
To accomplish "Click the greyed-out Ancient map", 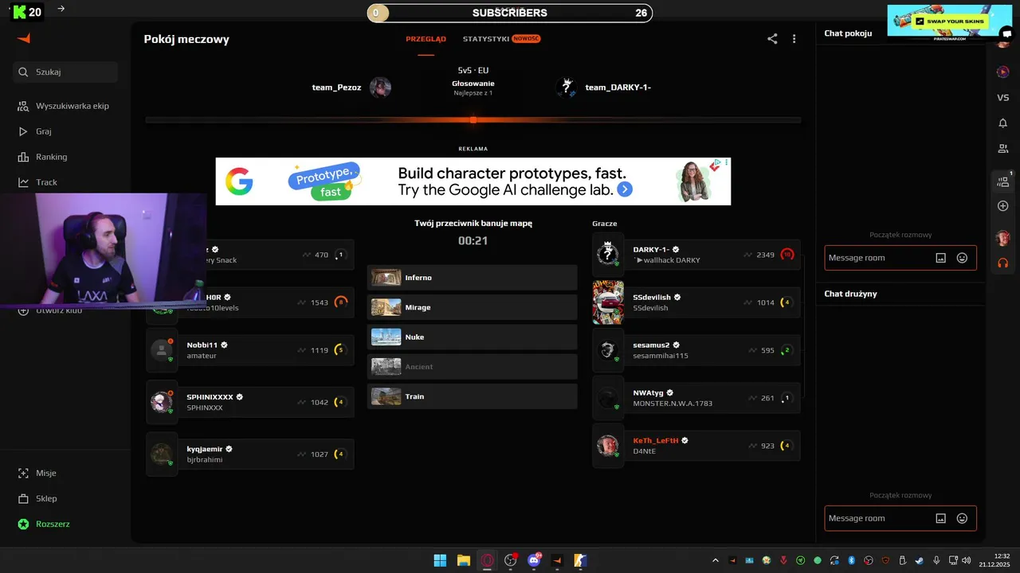I will coord(472,367).
